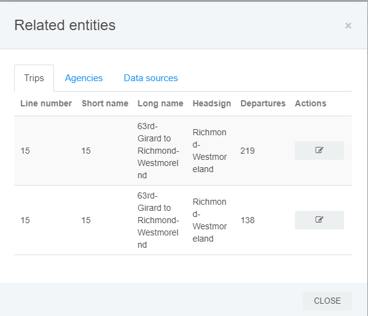Click the Line number column header
The image size is (368, 316).
point(46,103)
